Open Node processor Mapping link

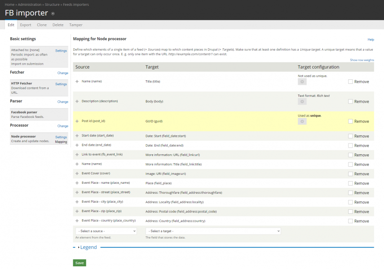[x=61, y=142]
